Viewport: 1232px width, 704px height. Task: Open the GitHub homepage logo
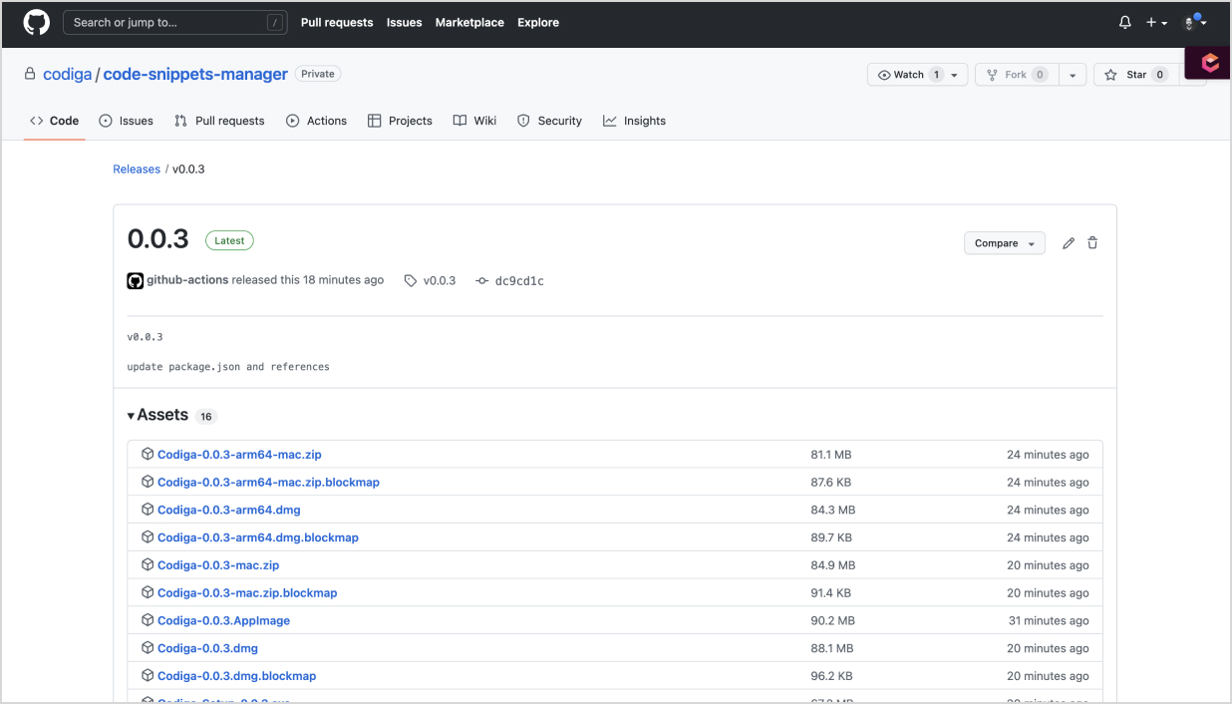pos(37,22)
